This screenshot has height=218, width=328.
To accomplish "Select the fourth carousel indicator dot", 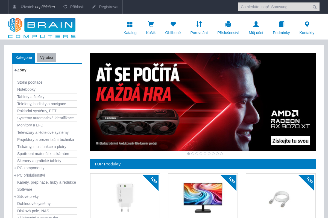I will coord(201,153).
